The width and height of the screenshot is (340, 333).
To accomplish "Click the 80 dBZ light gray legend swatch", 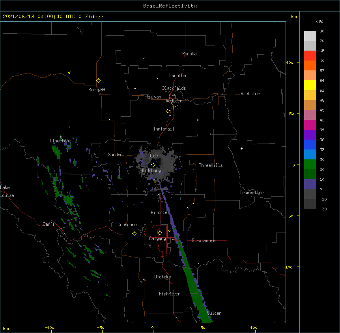I will pyautogui.click(x=310, y=36).
